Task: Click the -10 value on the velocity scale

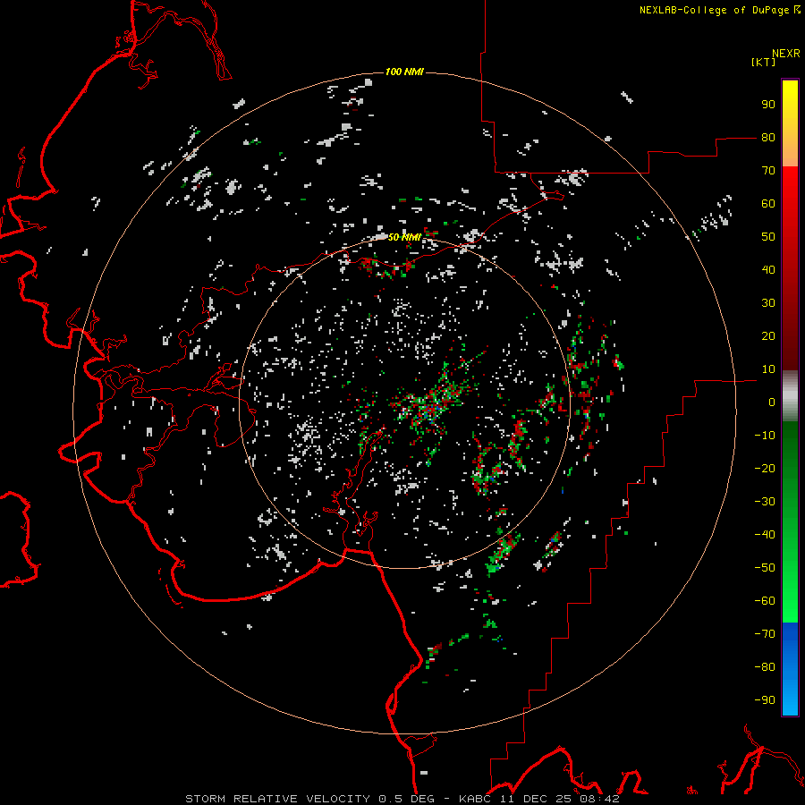Action: pos(765,436)
